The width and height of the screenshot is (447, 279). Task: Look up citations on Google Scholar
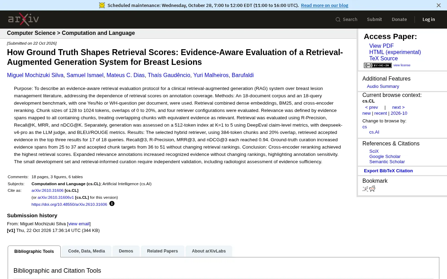(385, 157)
